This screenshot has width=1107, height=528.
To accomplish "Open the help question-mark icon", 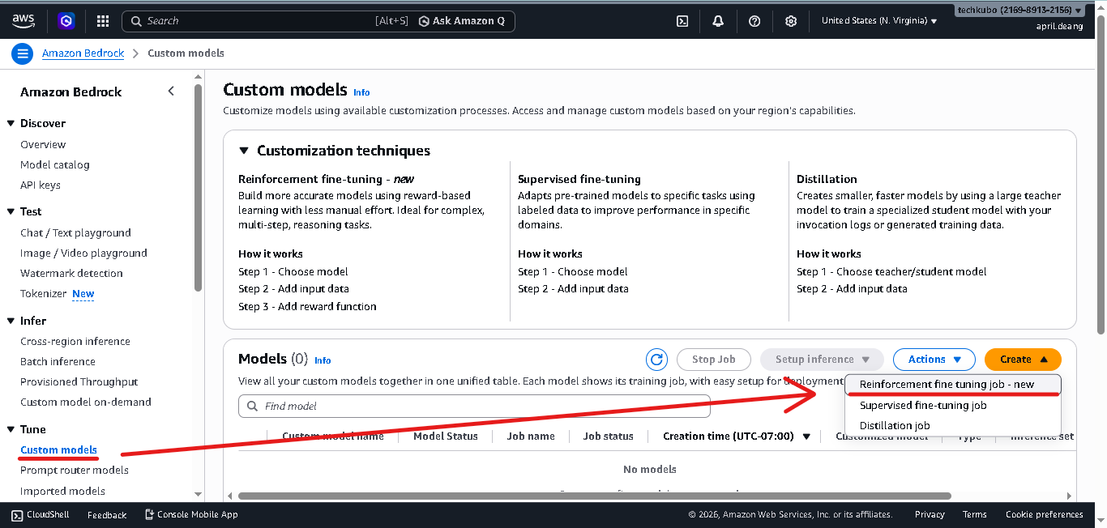I will 754,20.
